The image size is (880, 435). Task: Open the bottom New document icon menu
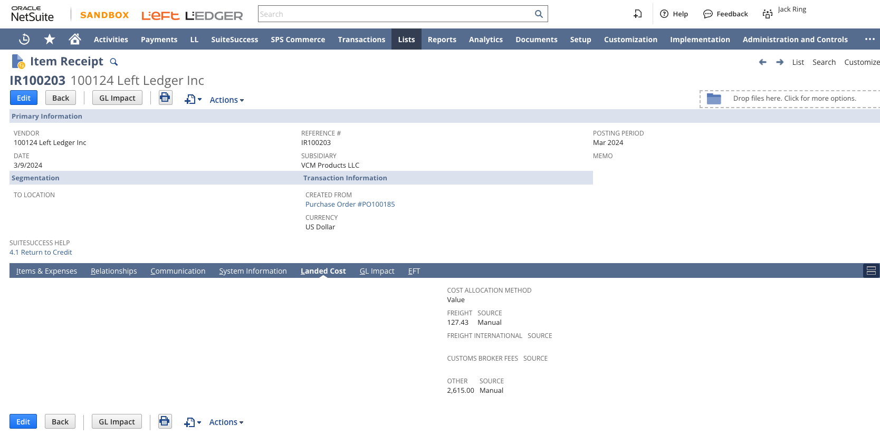[x=193, y=422]
